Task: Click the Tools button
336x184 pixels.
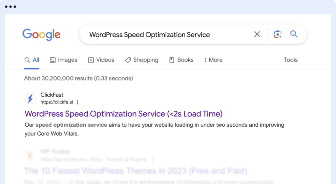Action: pyautogui.click(x=290, y=60)
